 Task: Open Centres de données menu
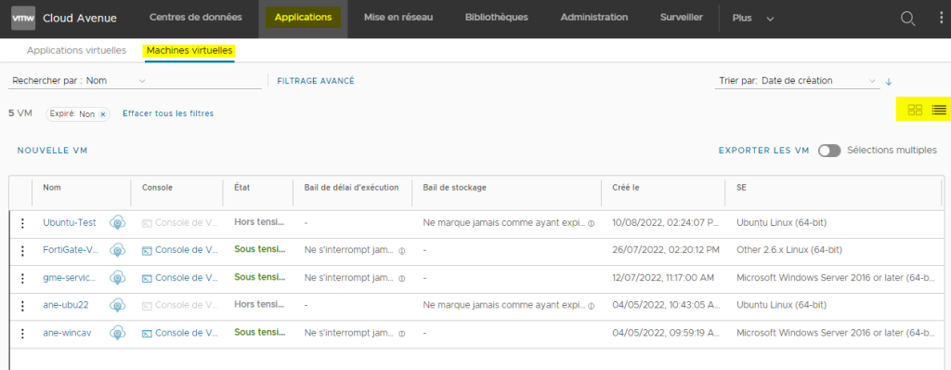[x=196, y=17]
